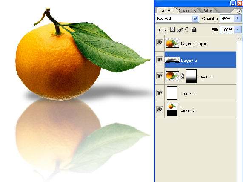The height and width of the screenshot is (182, 243).
Task: Open the Opacity slider arrow
Action: pos(237,18)
